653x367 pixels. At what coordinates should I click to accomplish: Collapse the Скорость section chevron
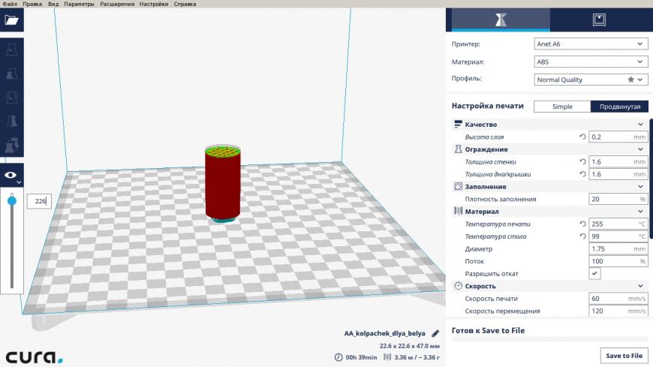pos(640,286)
